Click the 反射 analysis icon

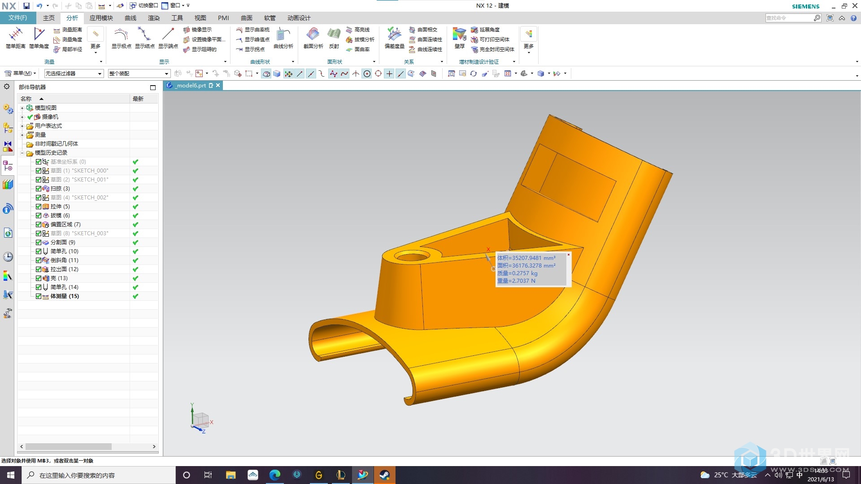pos(334,38)
